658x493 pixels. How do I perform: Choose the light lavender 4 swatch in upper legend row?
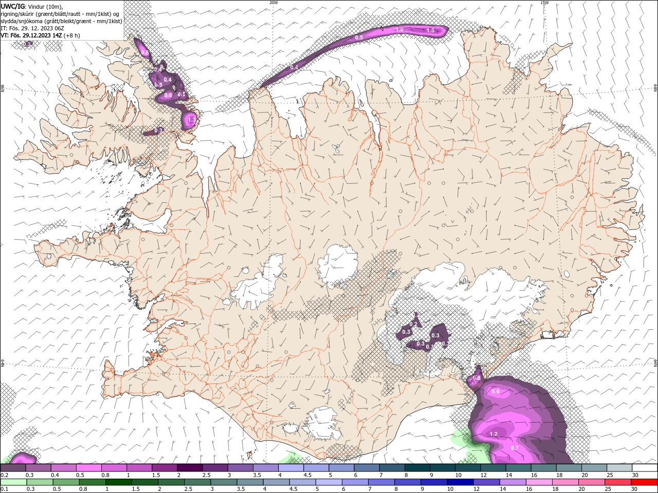[291, 468]
